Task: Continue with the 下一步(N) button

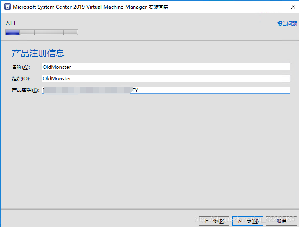Action: point(248,221)
